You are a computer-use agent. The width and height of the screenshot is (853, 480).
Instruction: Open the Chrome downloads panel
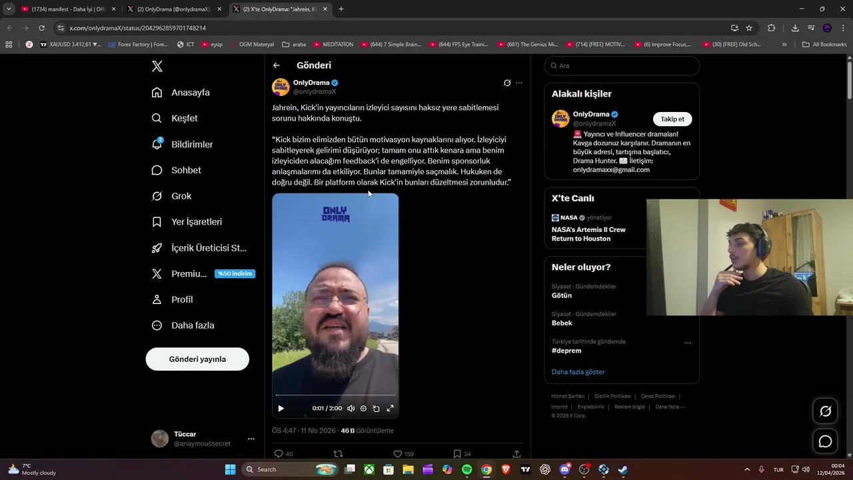click(x=795, y=28)
